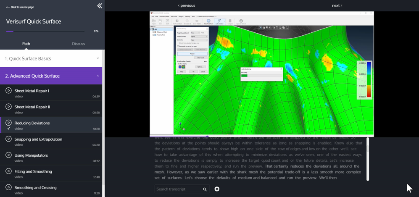Click play icon for Sheet Metal Repair II
Viewport: 419px width, 197px height.
coord(8,107)
